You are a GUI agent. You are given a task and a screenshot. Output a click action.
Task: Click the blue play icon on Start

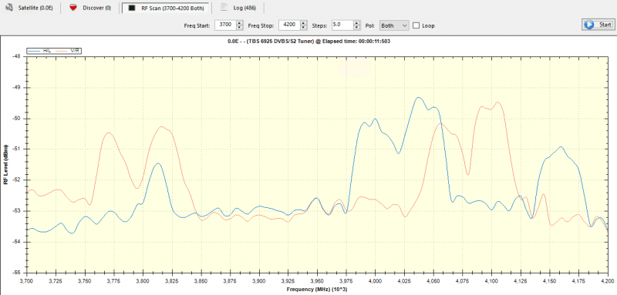point(589,25)
